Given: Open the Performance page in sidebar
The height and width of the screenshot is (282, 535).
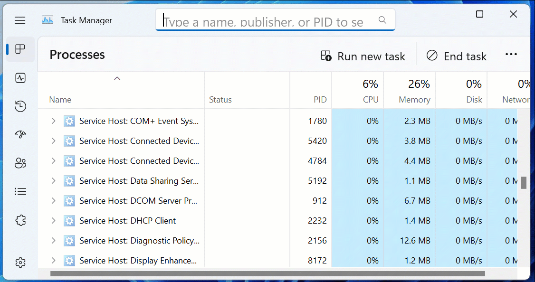Looking at the screenshot, I should (20, 78).
